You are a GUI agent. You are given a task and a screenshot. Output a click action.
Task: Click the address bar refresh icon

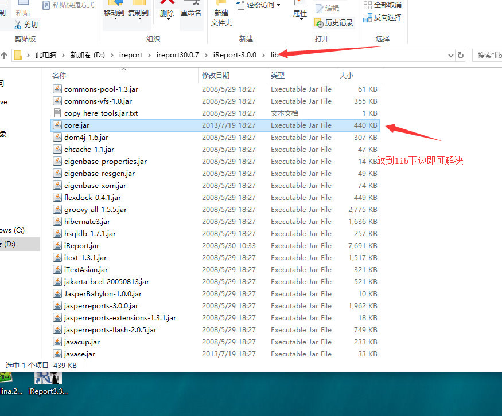tap(461, 56)
